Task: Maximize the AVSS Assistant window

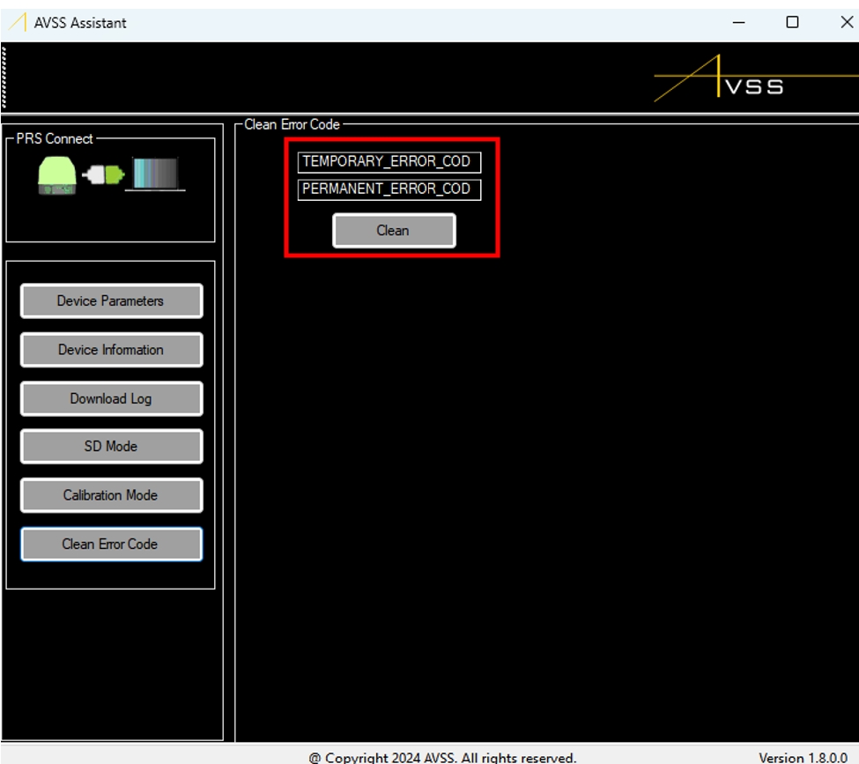Action: point(792,23)
